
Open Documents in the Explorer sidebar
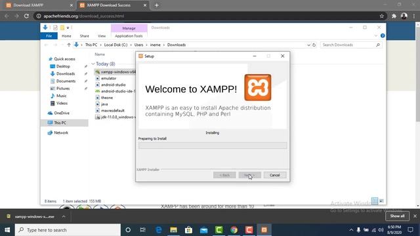click(x=66, y=81)
